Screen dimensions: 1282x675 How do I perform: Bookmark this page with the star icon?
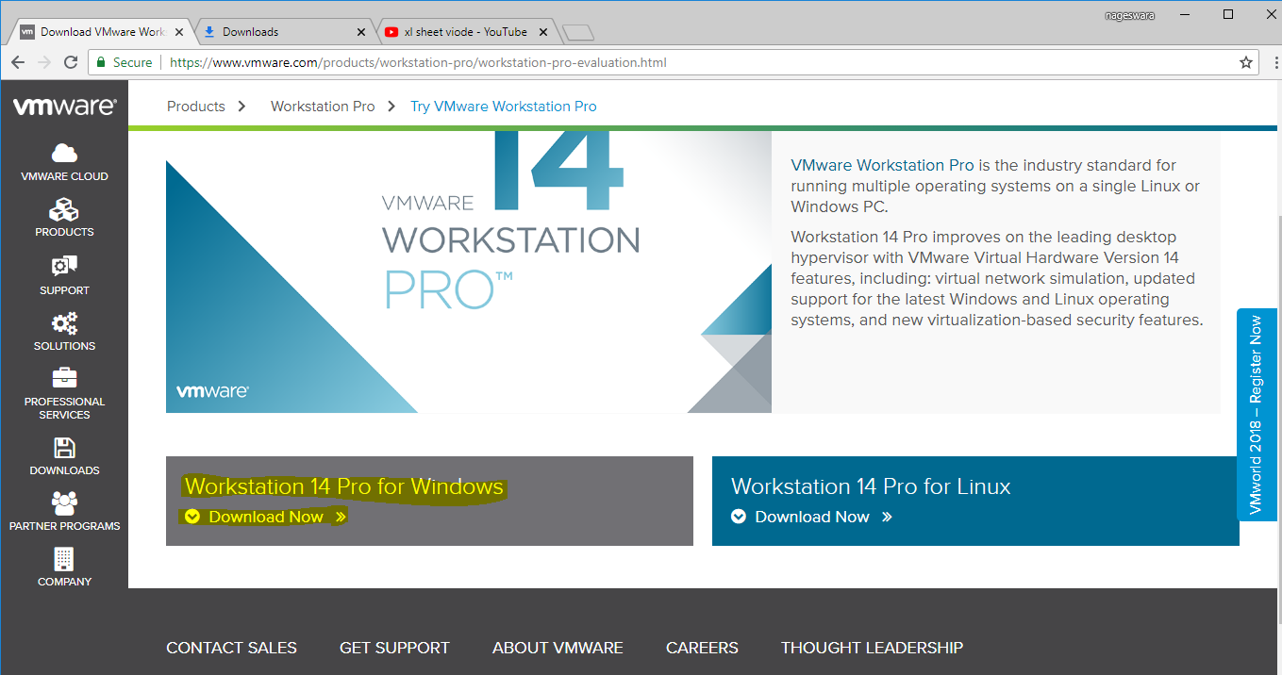1246,62
